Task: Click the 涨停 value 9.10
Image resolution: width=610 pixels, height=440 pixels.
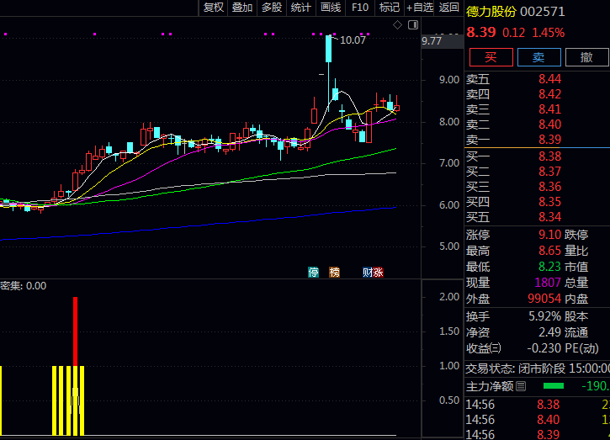Action: [x=549, y=235]
